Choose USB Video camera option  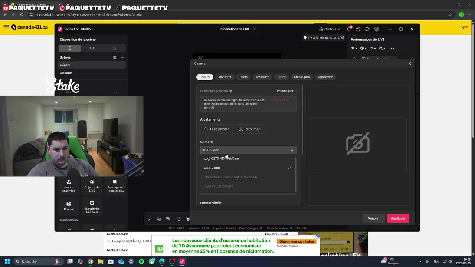(x=248, y=168)
